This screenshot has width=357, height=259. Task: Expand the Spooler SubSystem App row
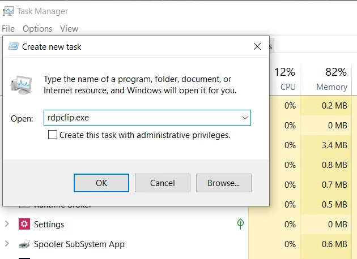7,244
